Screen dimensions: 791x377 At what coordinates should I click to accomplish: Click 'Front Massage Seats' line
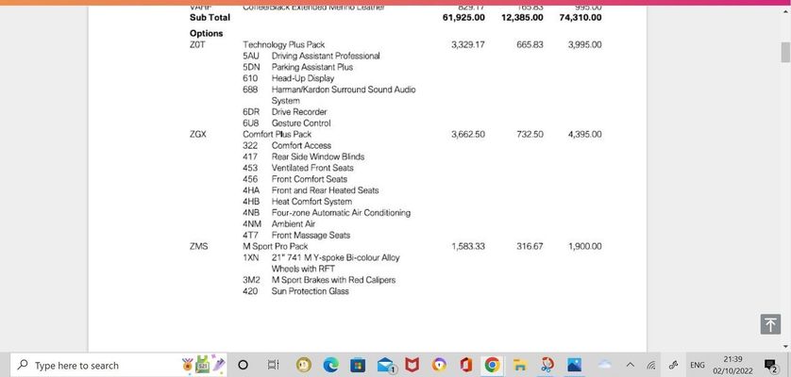tap(311, 236)
